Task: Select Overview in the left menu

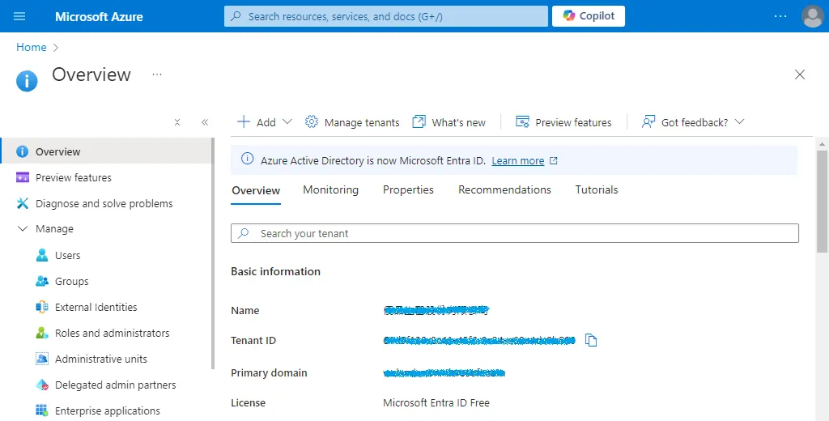Action: 106,151
